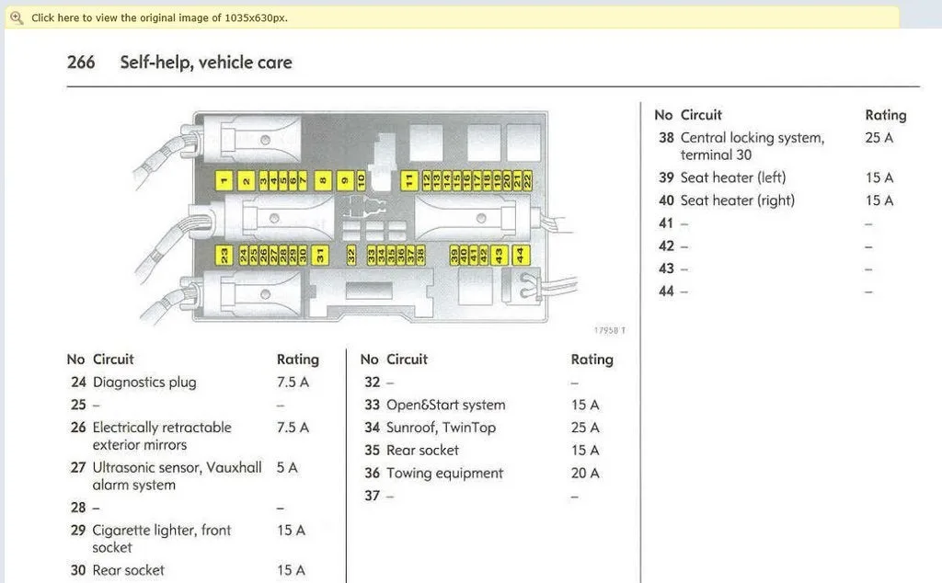Click the 'Seat heater (right)' entry
The image size is (942, 583).
737,200
